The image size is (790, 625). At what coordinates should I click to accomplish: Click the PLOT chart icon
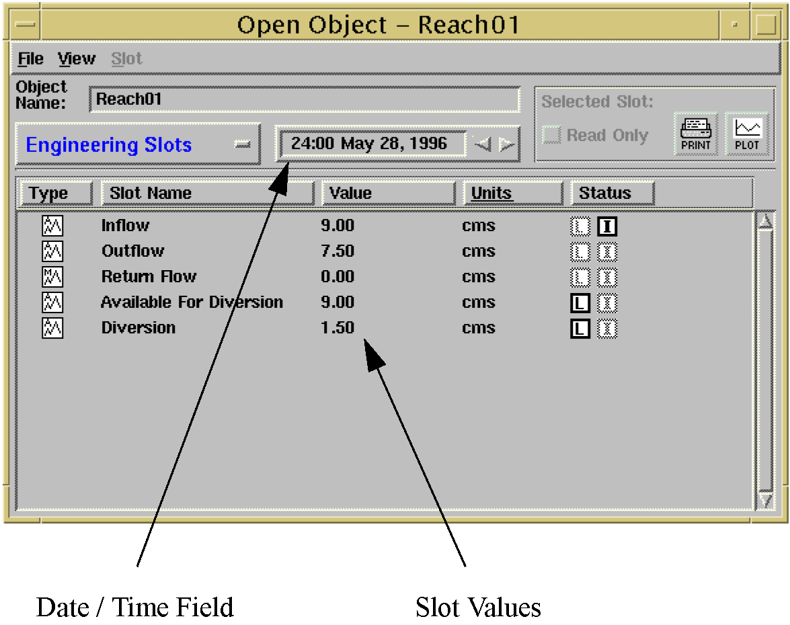[747, 134]
